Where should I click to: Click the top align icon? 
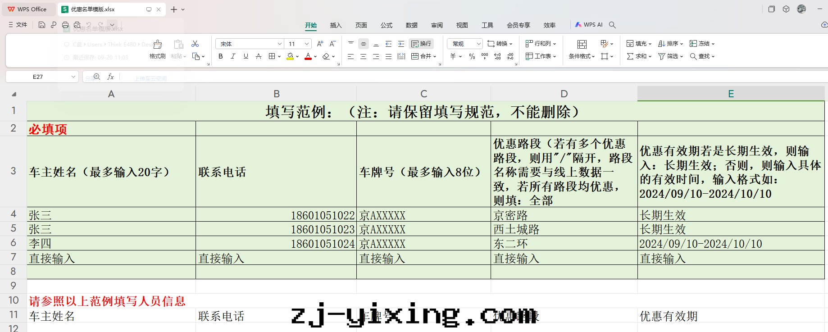(x=351, y=44)
